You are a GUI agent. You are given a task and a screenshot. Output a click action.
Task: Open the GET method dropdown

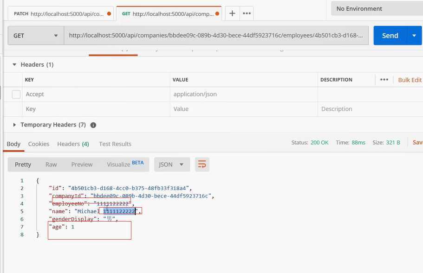coord(36,36)
